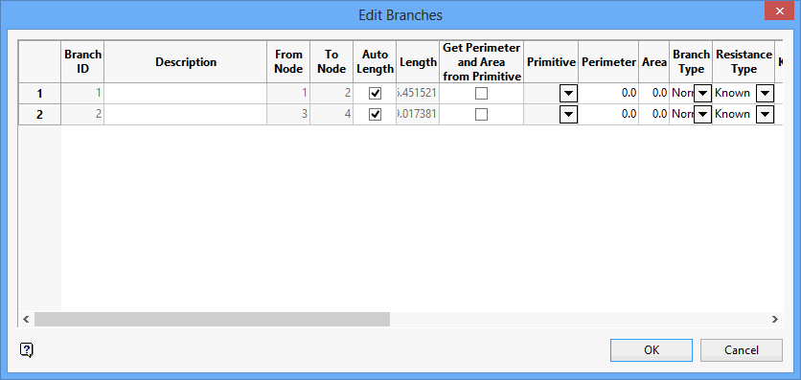Uncheck Auto Length for branch 2
The image size is (801, 380).
pyautogui.click(x=375, y=114)
